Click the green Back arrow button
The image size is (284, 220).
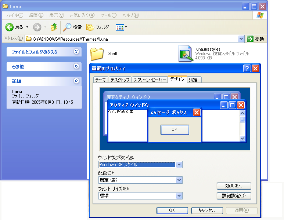point(10,27)
